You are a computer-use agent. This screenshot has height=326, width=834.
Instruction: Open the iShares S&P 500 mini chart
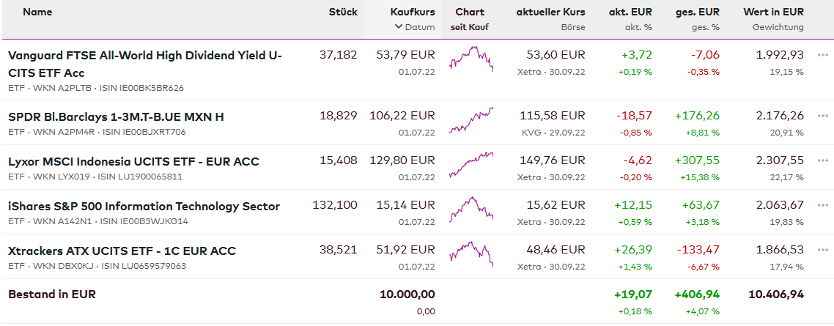point(470,210)
